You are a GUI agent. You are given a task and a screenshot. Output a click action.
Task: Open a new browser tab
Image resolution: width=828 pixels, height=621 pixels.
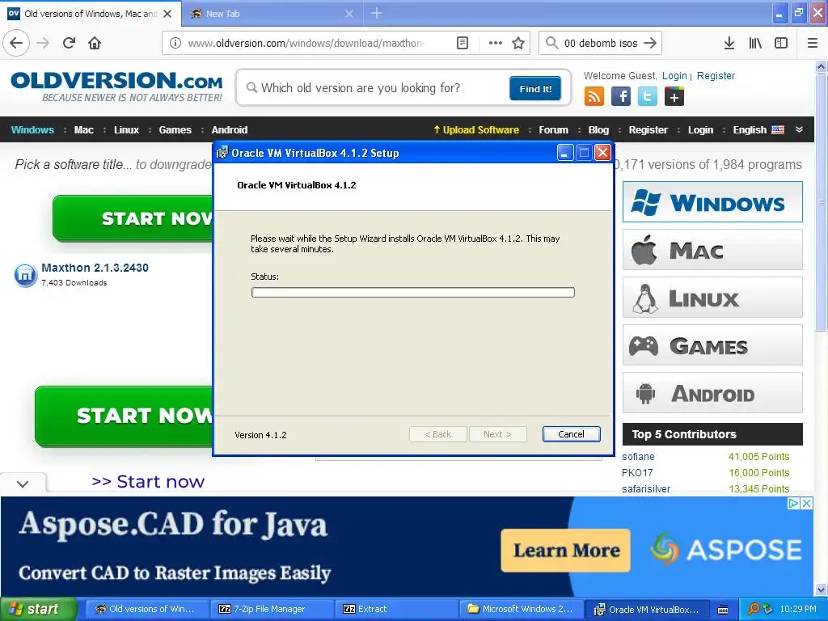click(x=377, y=13)
